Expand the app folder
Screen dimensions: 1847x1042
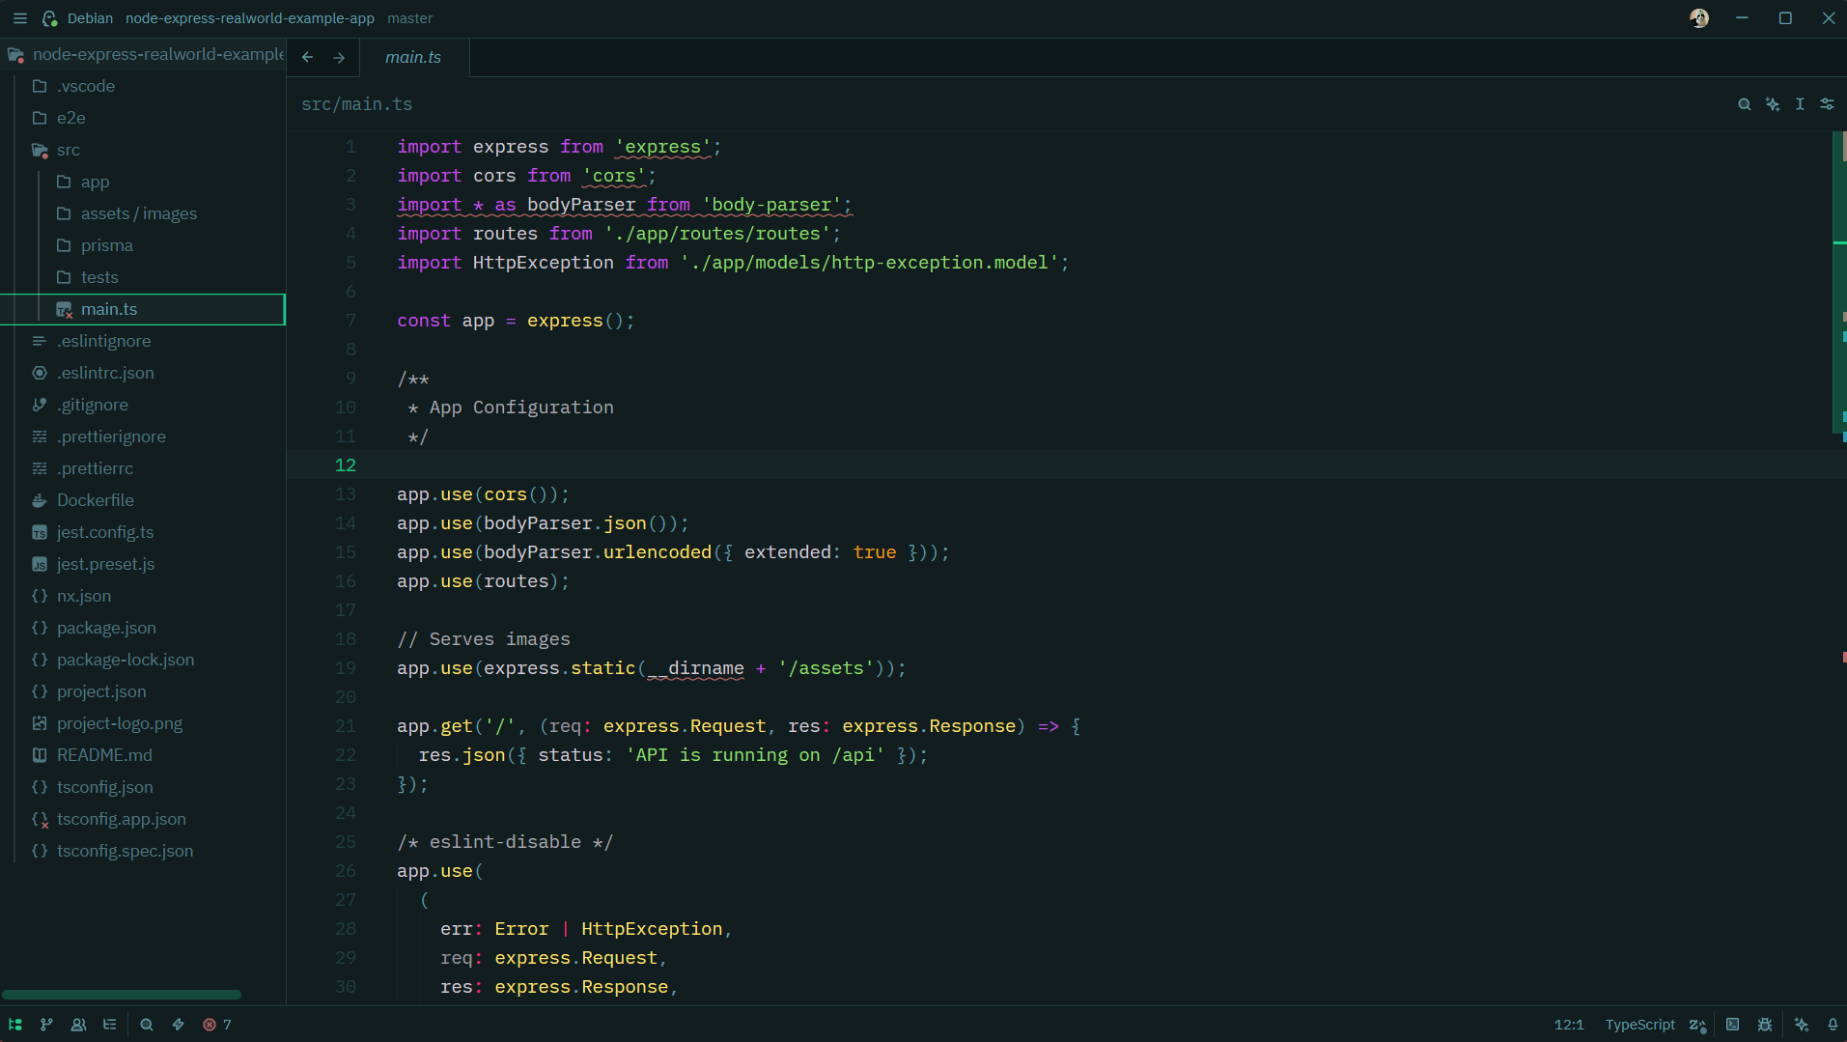coord(143,182)
